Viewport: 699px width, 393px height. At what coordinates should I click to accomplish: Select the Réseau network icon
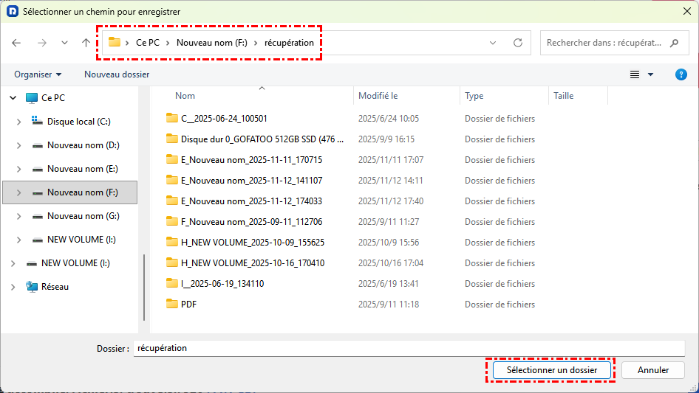[x=32, y=287]
